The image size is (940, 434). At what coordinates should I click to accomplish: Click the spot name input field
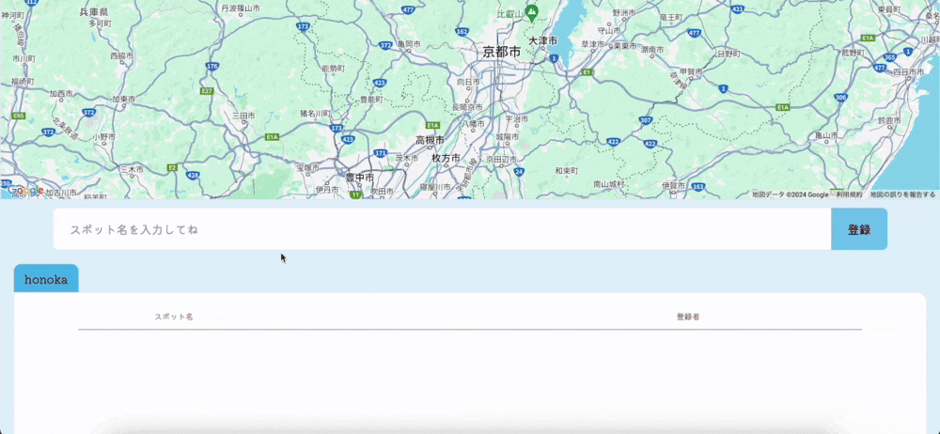pyautogui.click(x=442, y=229)
